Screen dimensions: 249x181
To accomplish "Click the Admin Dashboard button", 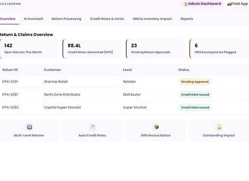I will click(203, 4).
